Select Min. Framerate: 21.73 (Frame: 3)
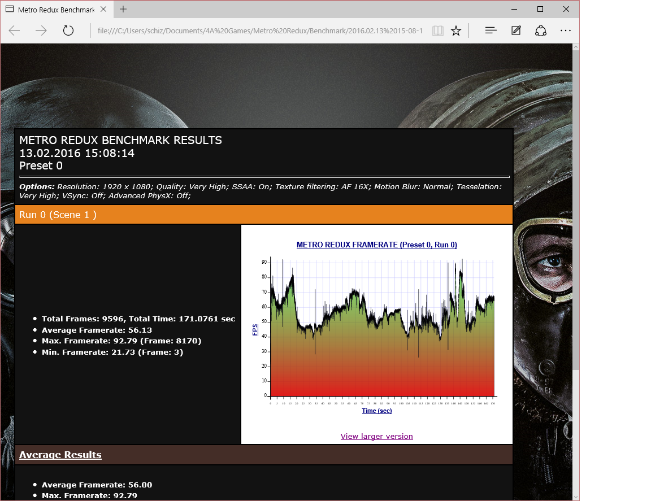 (x=112, y=352)
